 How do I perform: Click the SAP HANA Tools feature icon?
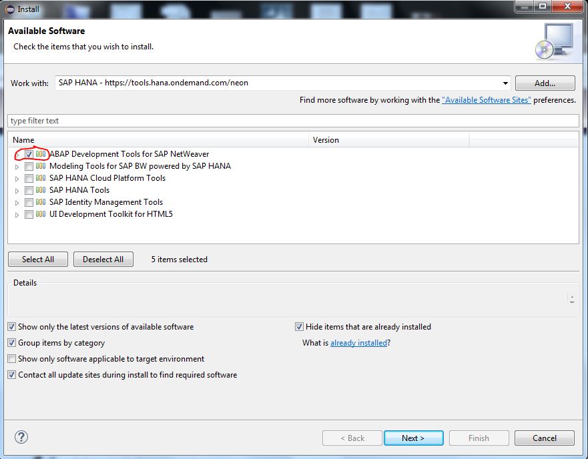pyautogui.click(x=40, y=190)
